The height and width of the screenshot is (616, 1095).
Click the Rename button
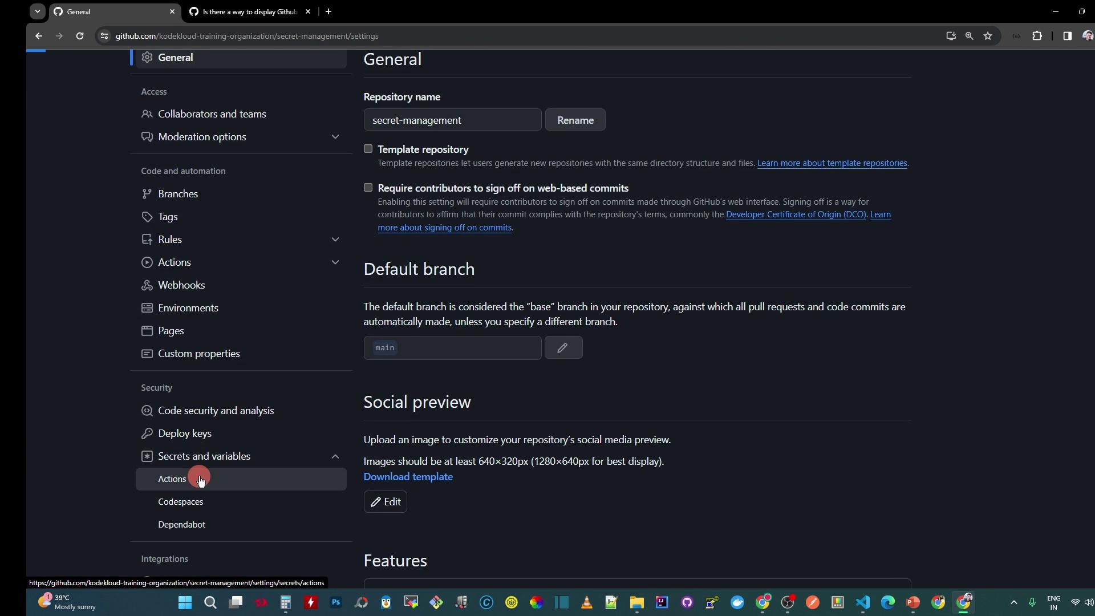coord(575,120)
